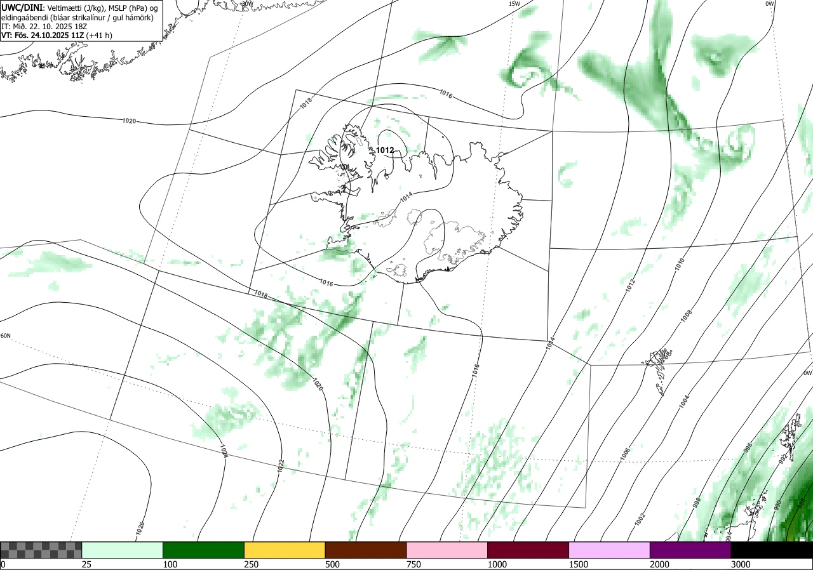Click the legend value '1500'
Image resolution: width=813 pixels, height=570 pixels.
(x=578, y=564)
